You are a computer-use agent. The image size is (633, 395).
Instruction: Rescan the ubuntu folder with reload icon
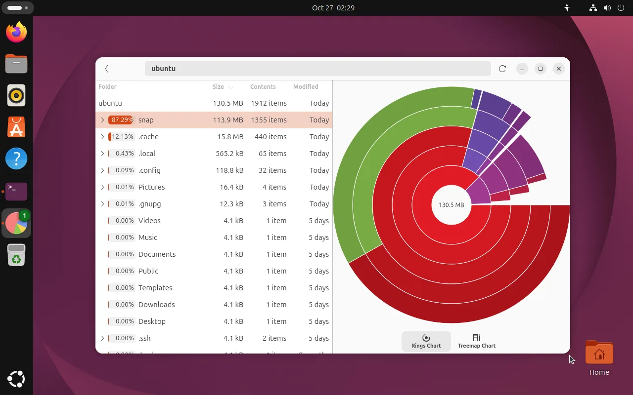pyautogui.click(x=502, y=69)
